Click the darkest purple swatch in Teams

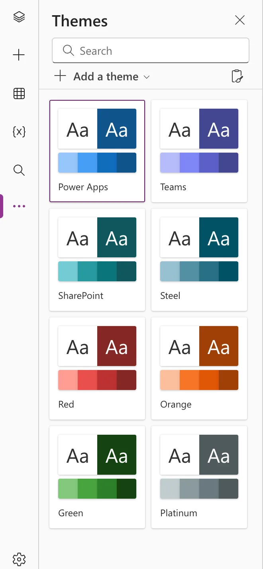[229, 163]
